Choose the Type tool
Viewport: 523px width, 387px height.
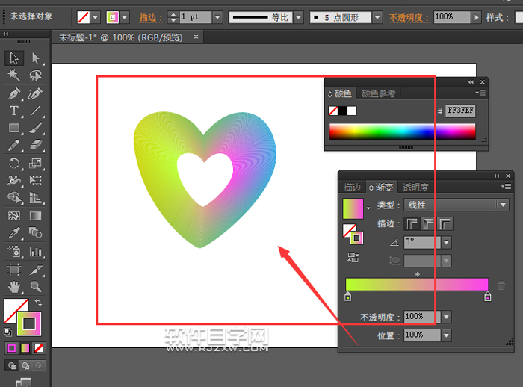(x=13, y=111)
